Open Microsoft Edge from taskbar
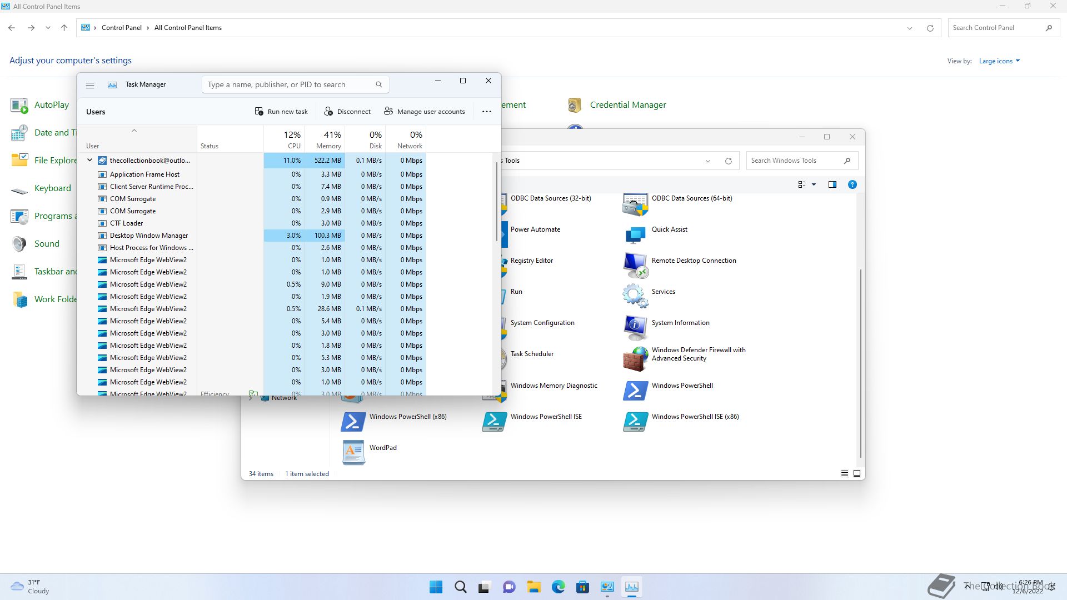Viewport: 1067px width, 600px height. [559, 587]
